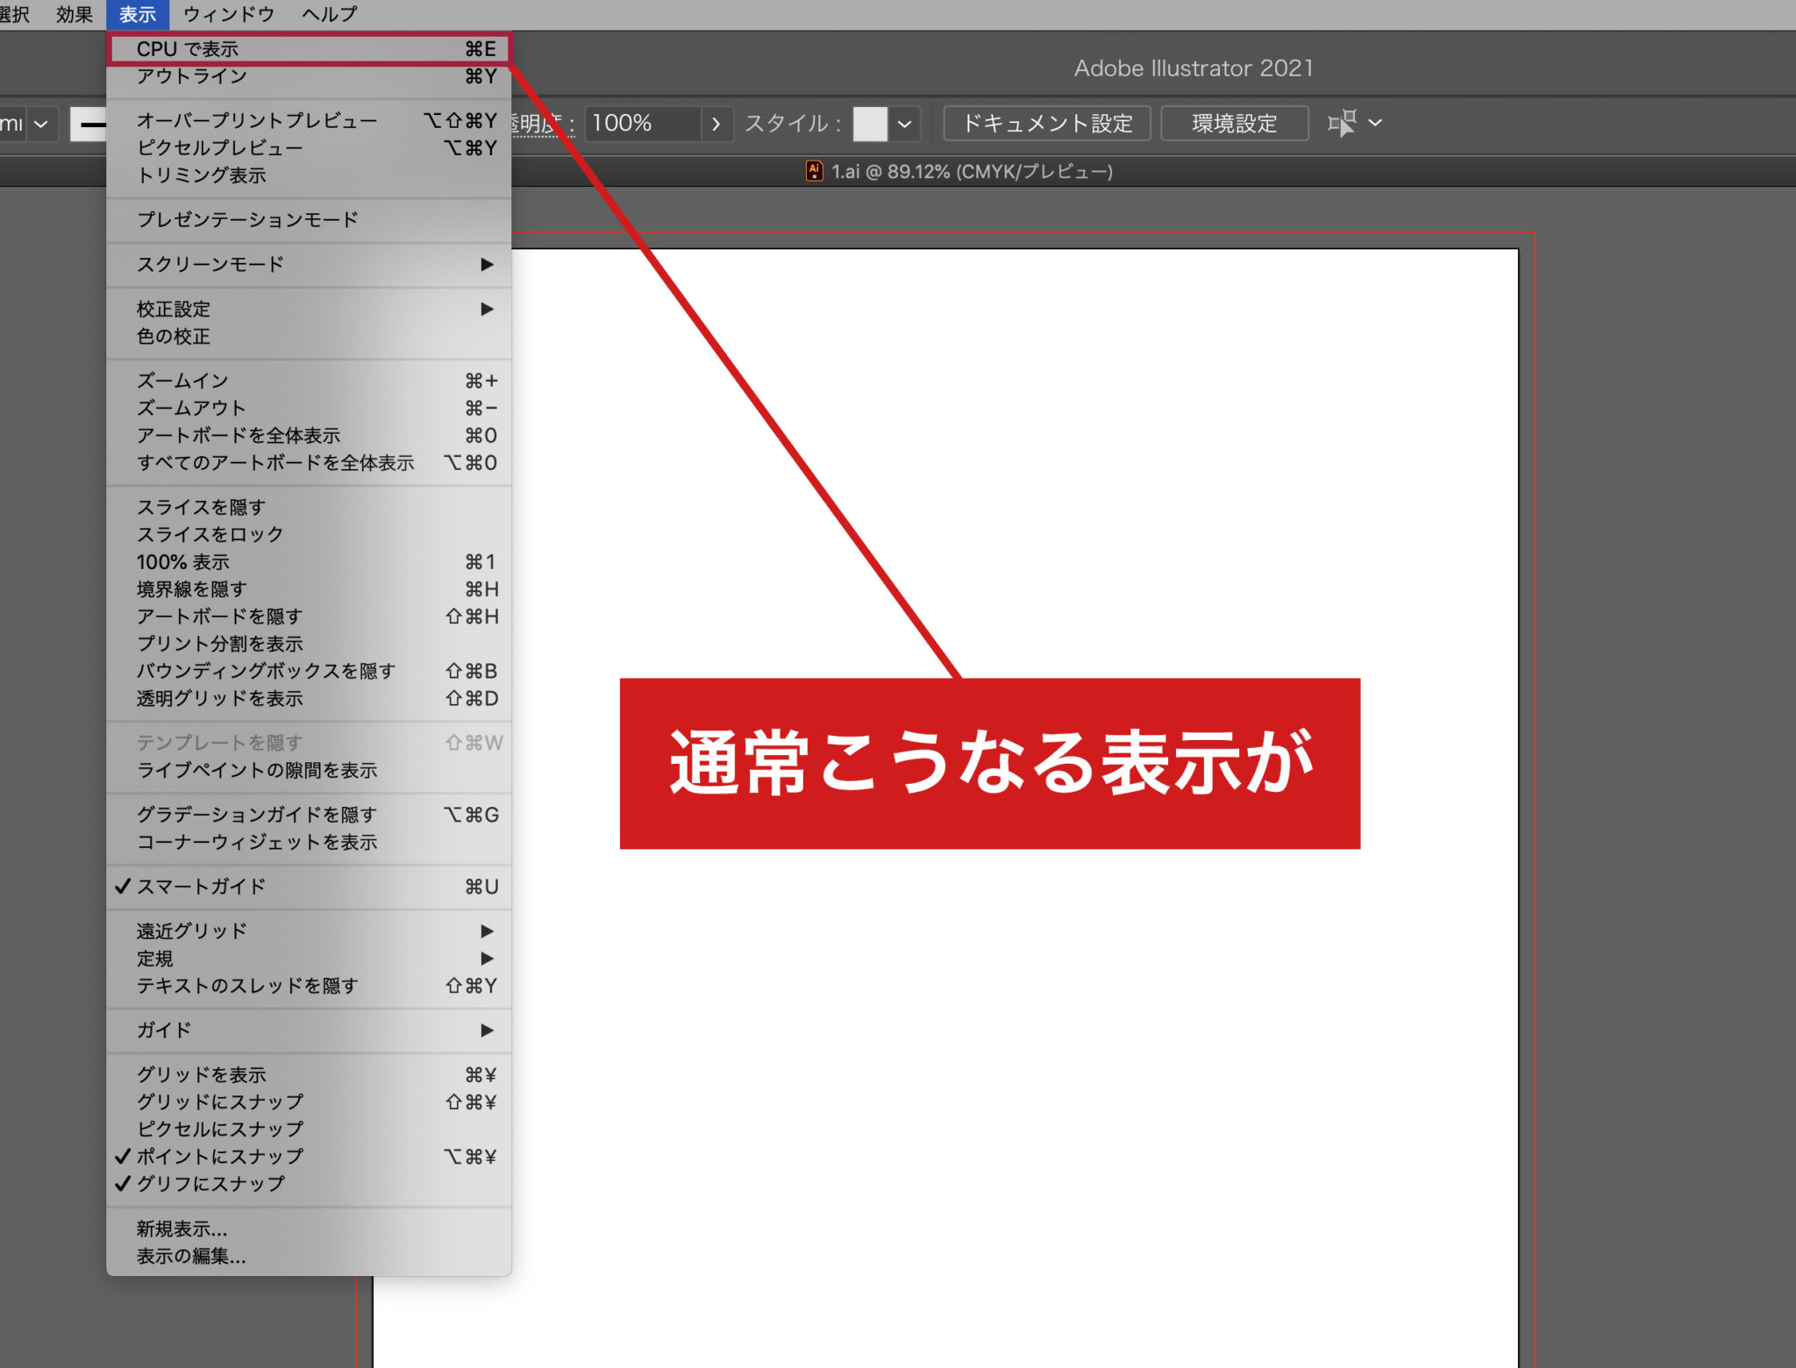
Task: Disable スマートガイド in the 表示 menu
Action: pos(200,887)
